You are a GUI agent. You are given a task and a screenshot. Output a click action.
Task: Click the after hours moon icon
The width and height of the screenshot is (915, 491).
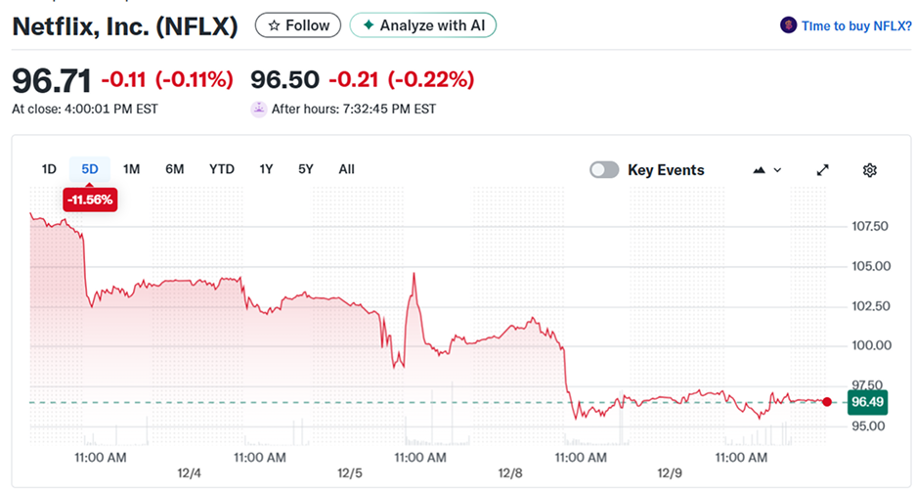[258, 109]
